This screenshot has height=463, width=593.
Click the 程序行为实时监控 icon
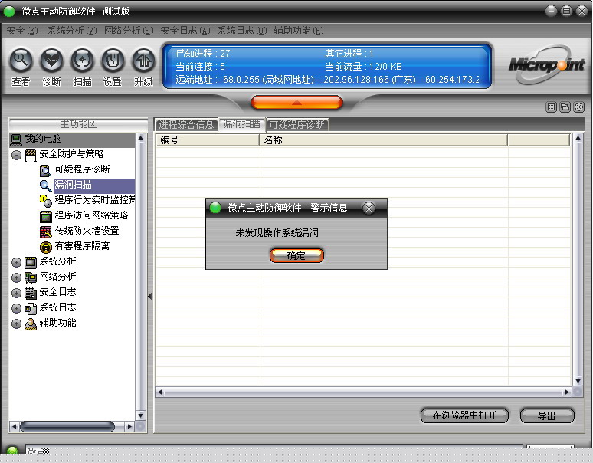[45, 201]
